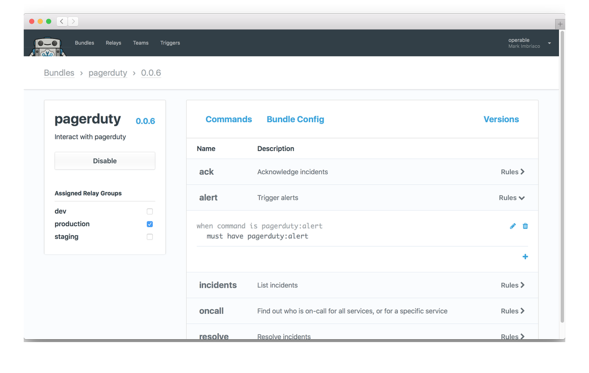Open the operable user account dropdown
The width and height of the screenshot is (589, 373).
tap(530, 43)
